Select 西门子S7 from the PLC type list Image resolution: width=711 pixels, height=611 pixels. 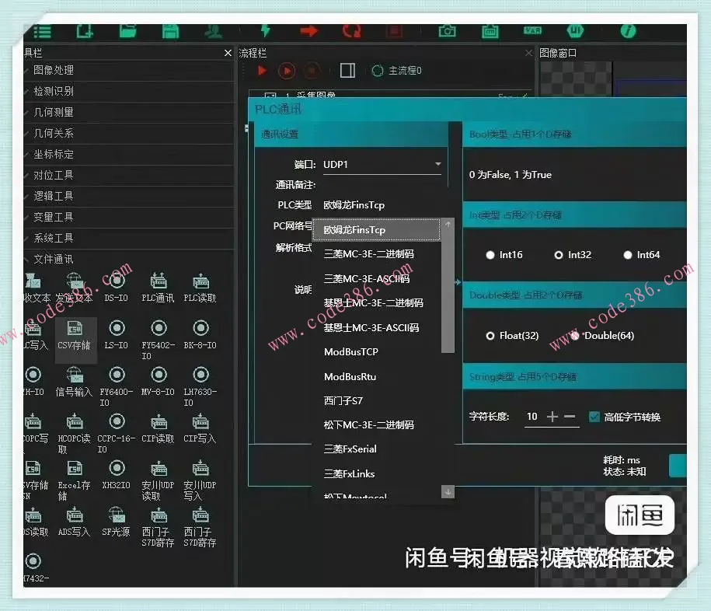pyautogui.click(x=342, y=400)
